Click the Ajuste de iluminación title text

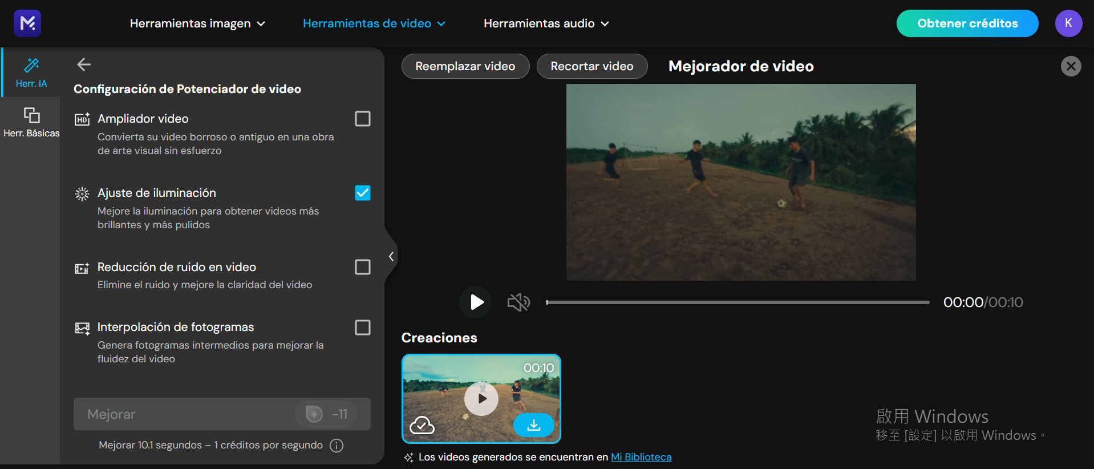click(x=157, y=193)
